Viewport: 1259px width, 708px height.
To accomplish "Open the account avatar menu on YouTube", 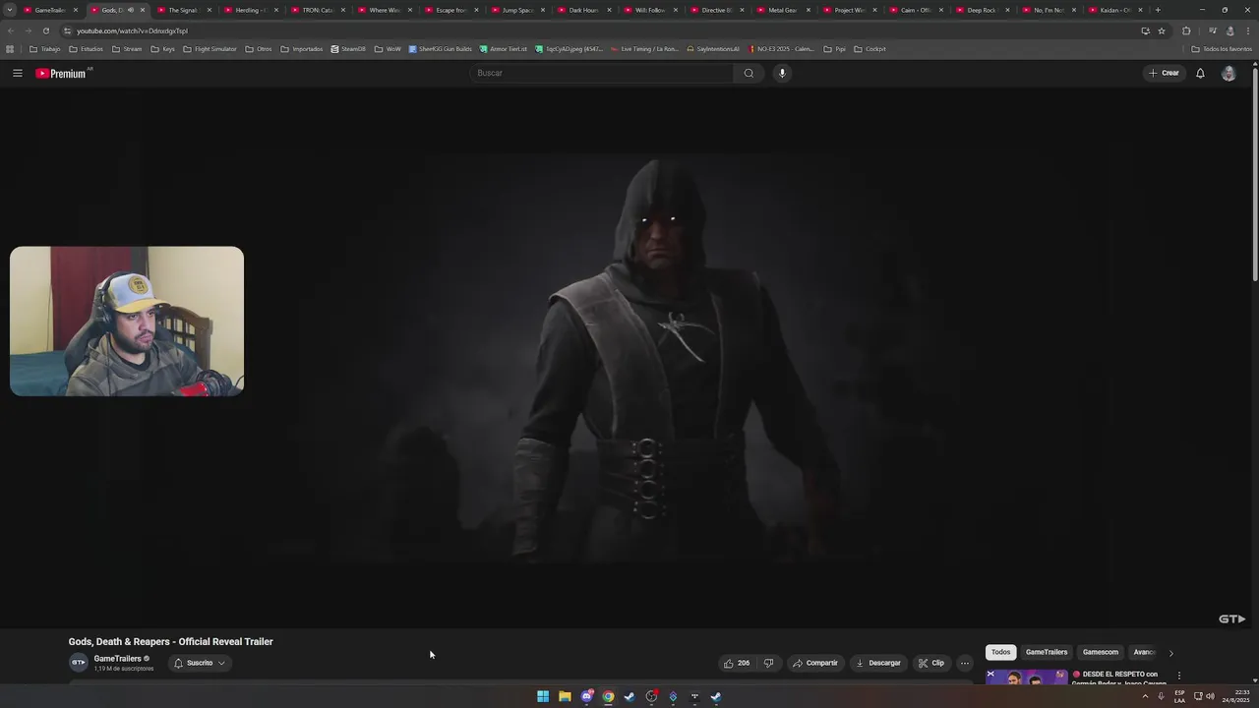I will 1229,73.
